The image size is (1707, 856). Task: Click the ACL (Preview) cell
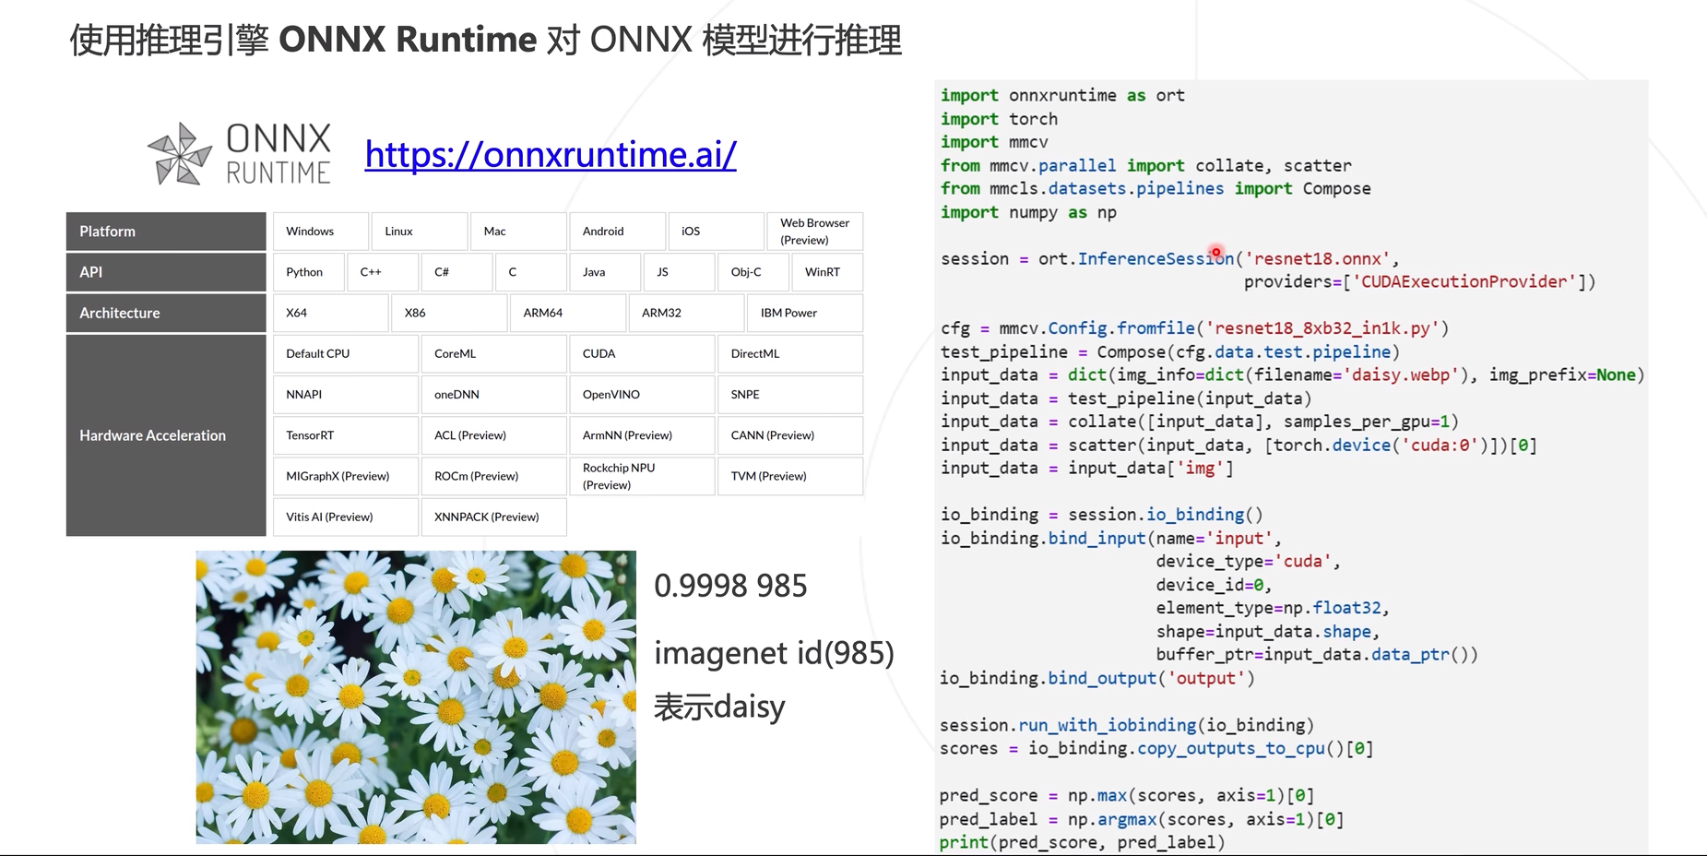(x=494, y=435)
